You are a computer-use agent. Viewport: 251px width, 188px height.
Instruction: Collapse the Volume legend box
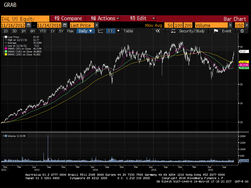pos(3,136)
